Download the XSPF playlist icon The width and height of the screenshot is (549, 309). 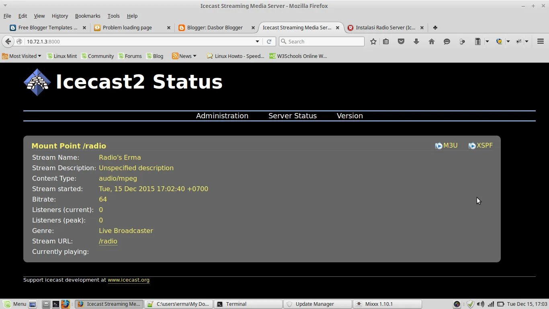click(472, 146)
